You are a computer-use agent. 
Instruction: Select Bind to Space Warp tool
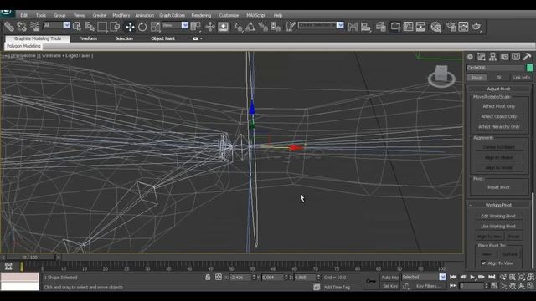(x=34, y=26)
